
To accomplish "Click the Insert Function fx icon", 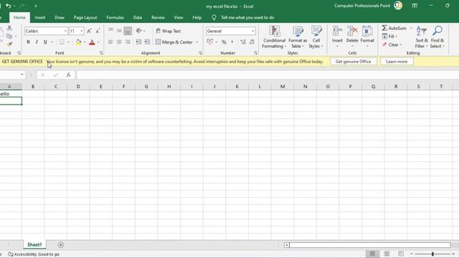I will (68, 75).
